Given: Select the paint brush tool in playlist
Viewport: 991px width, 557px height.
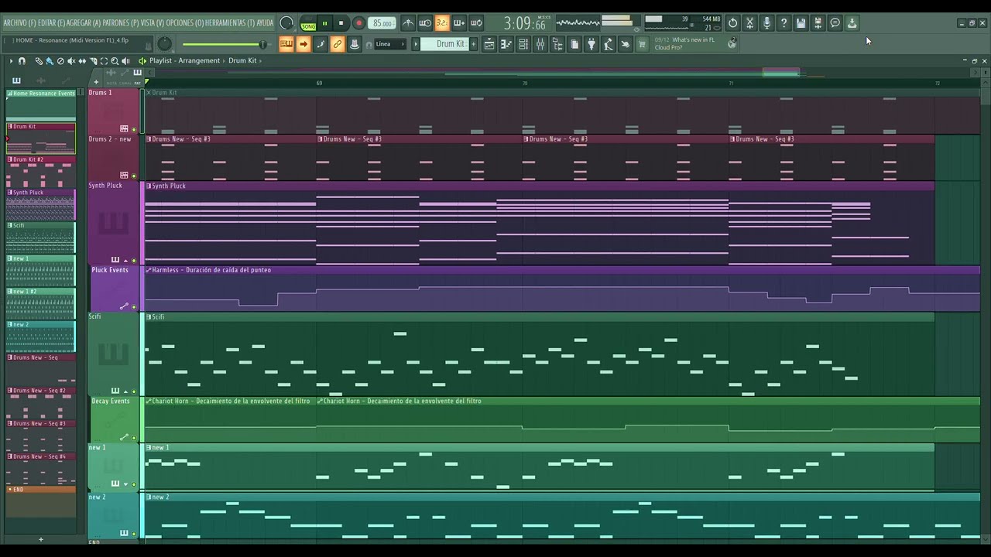Looking at the screenshot, I should (x=50, y=60).
